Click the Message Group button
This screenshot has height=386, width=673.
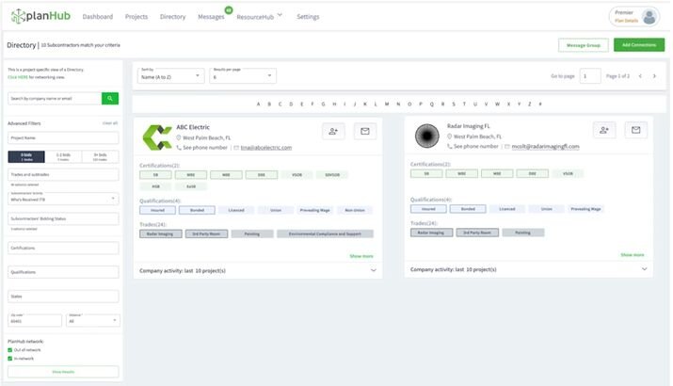583,45
